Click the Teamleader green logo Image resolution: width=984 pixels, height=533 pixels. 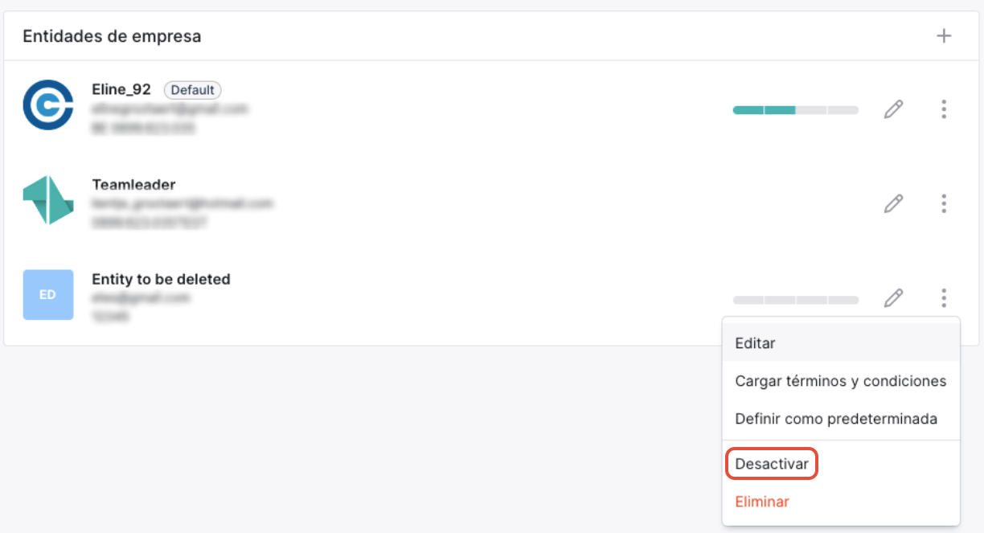[48, 200]
